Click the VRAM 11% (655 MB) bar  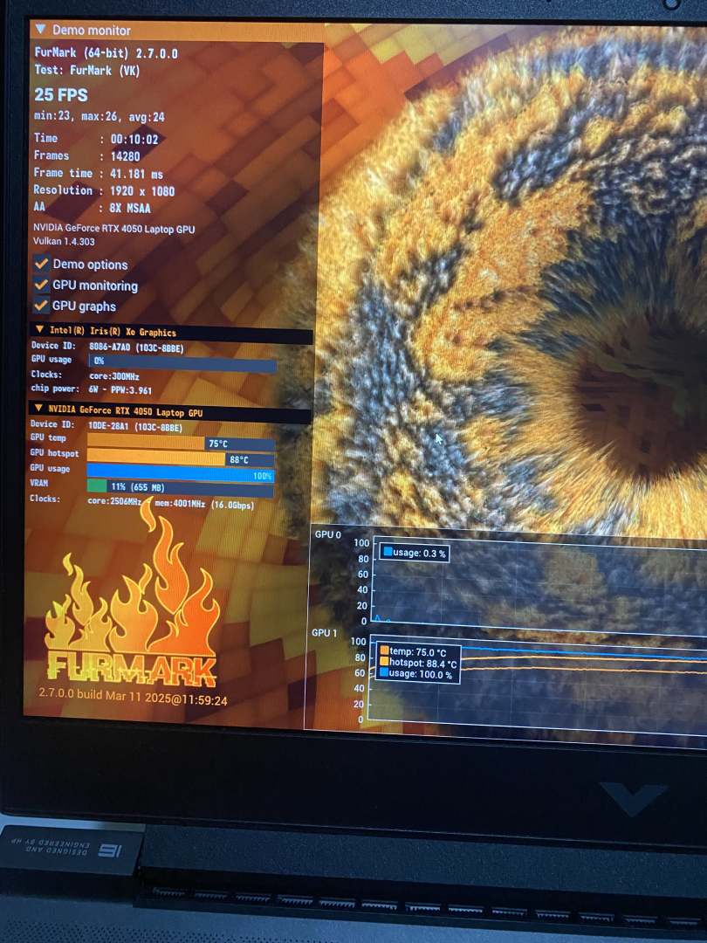tap(181, 487)
